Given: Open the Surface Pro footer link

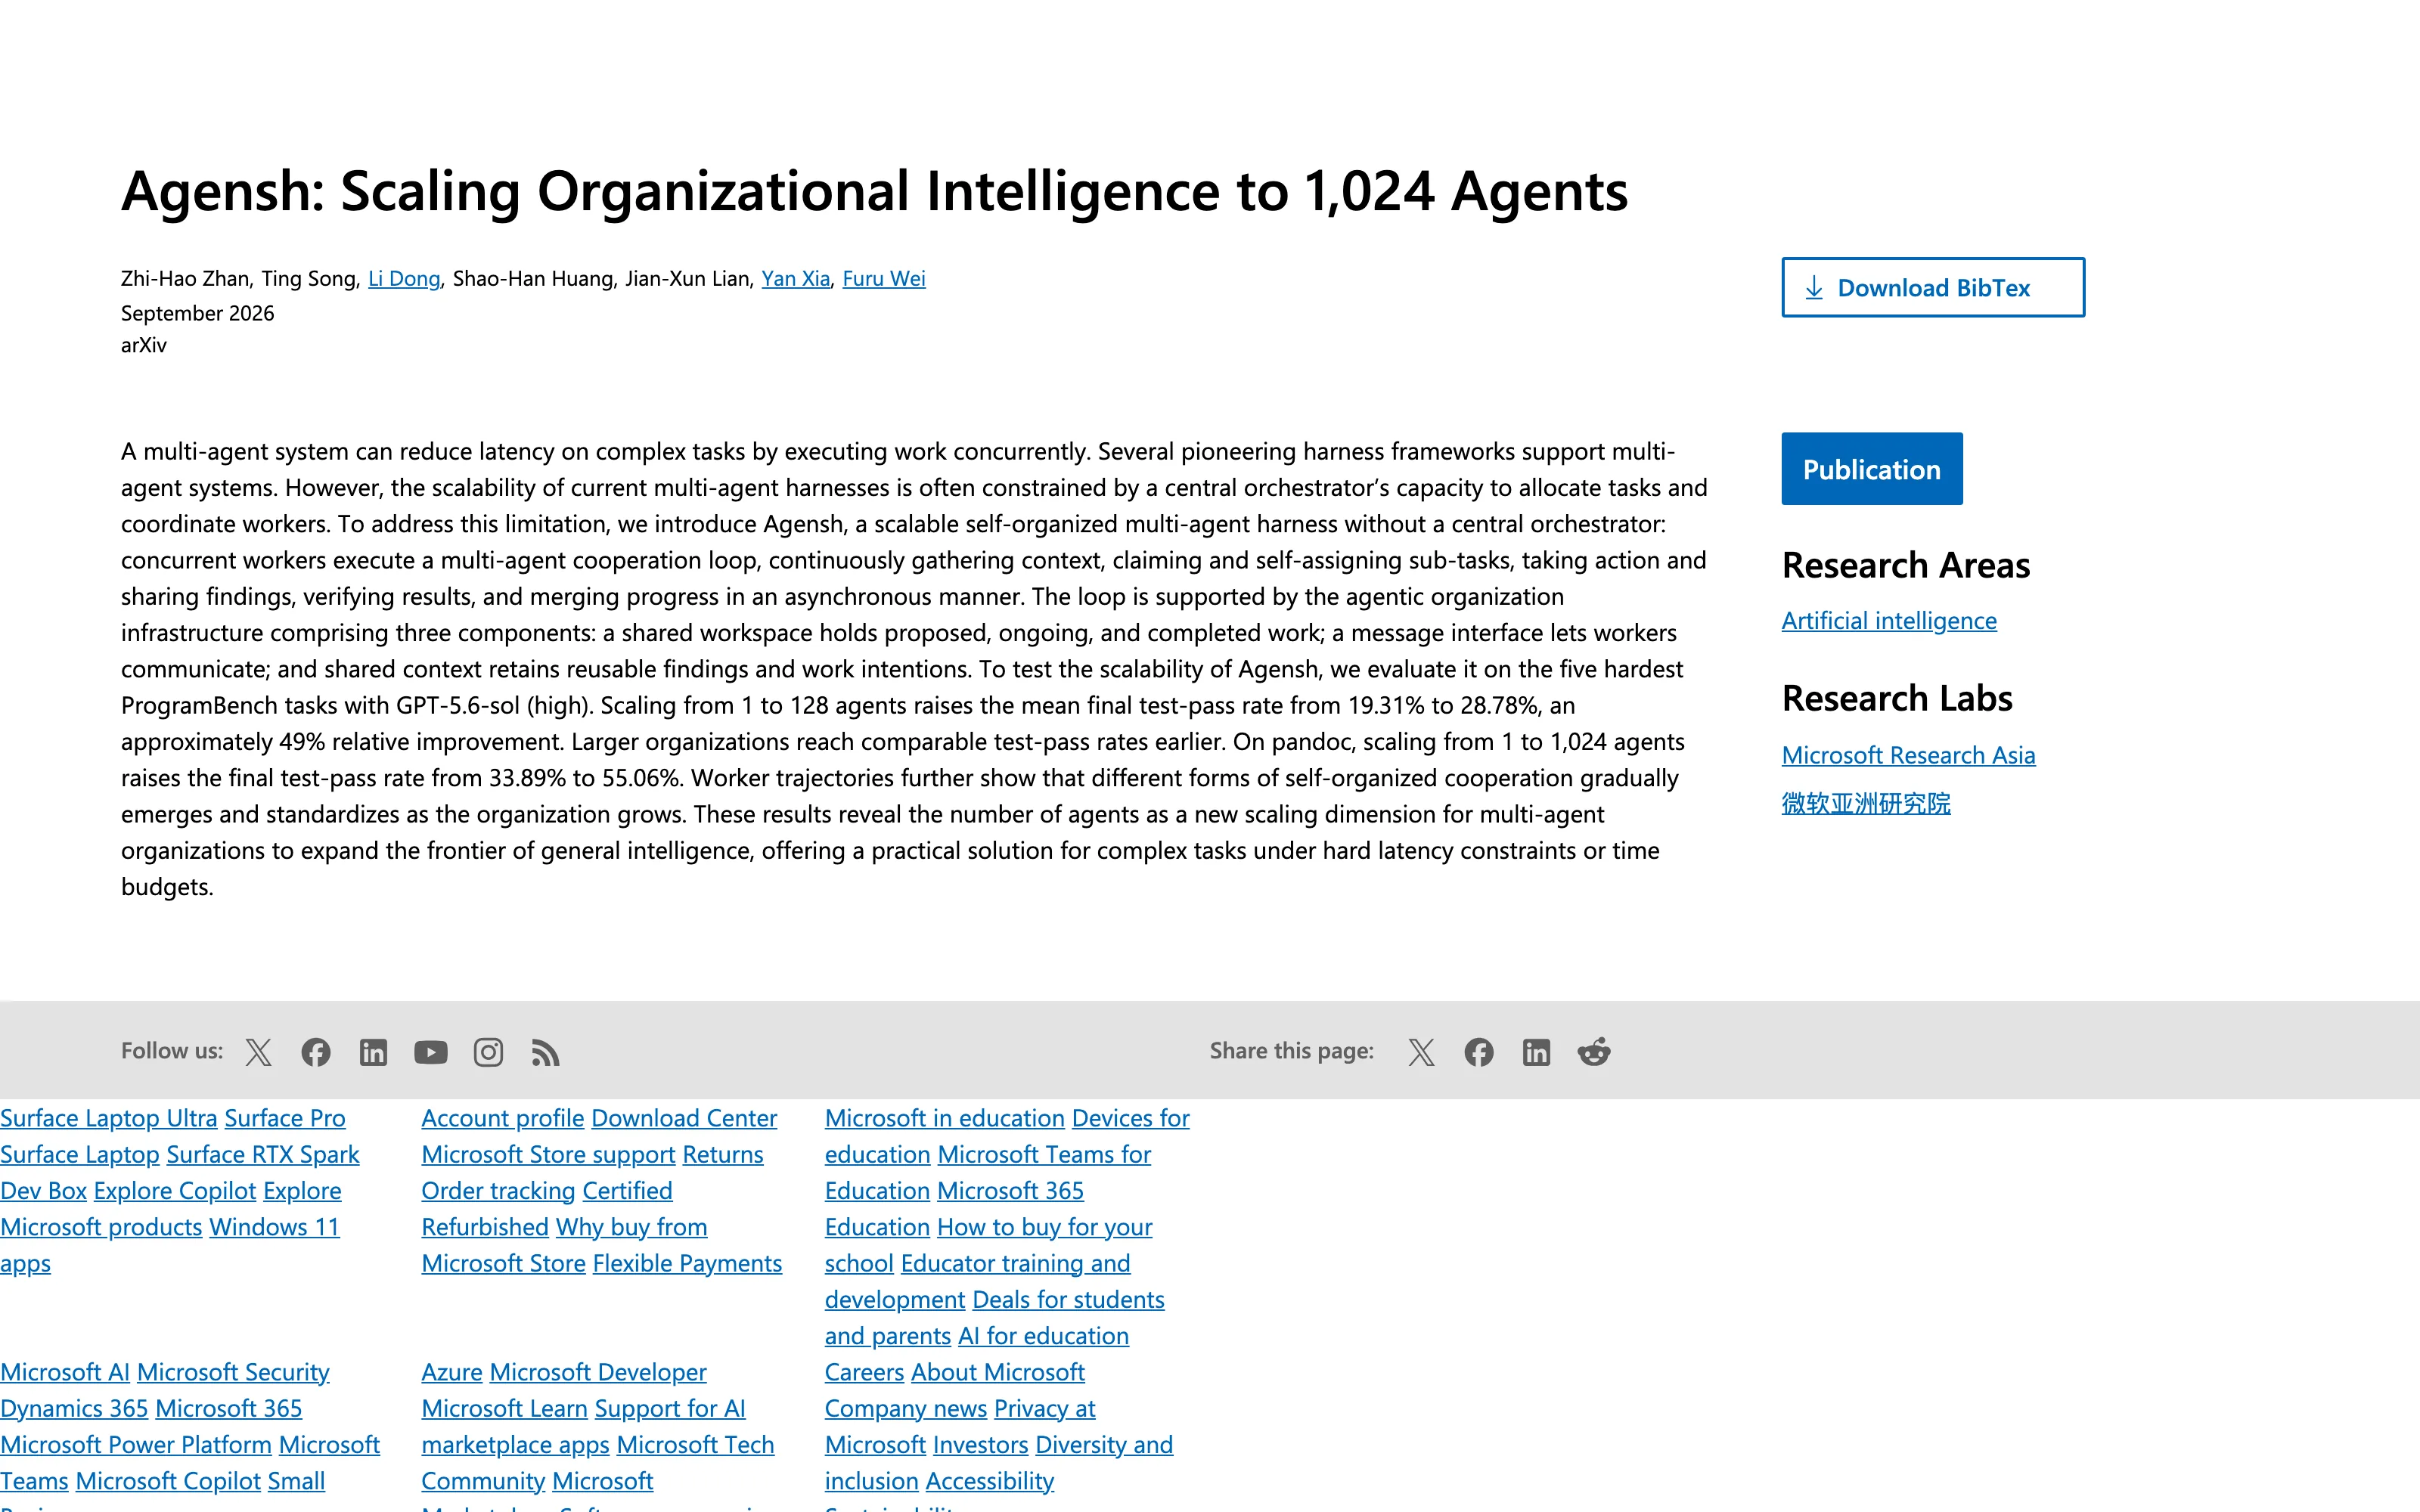Looking at the screenshot, I should click(285, 1118).
